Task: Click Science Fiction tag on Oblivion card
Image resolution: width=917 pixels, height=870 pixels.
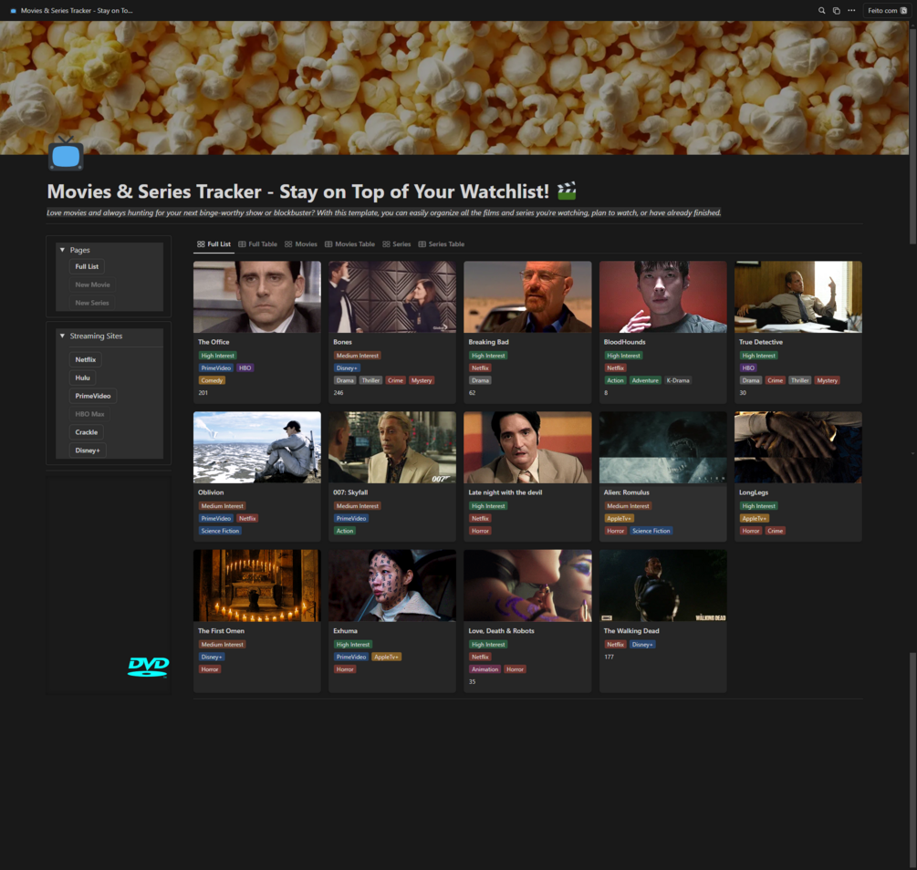Action: pyautogui.click(x=220, y=531)
